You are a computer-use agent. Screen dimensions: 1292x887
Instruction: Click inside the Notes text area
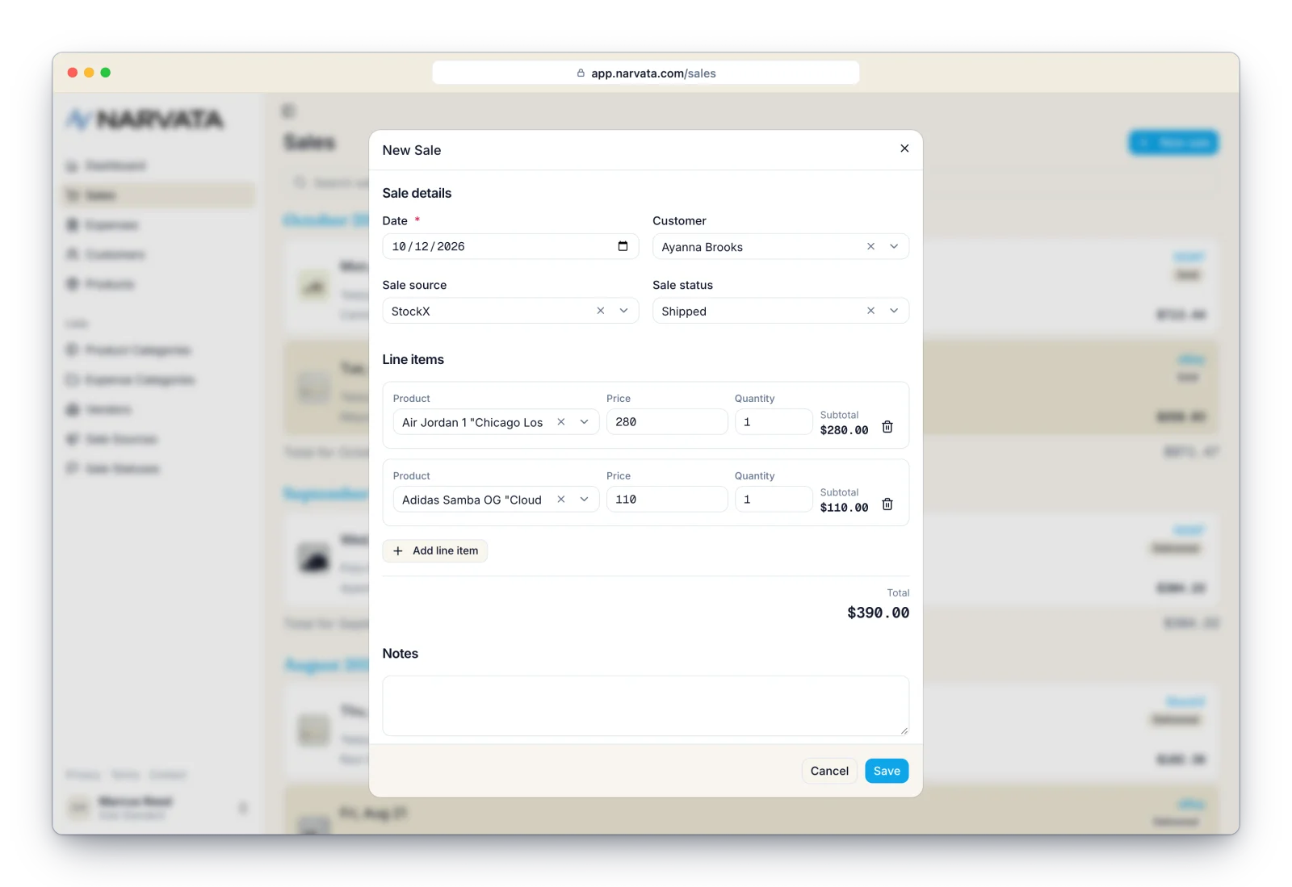coord(645,705)
